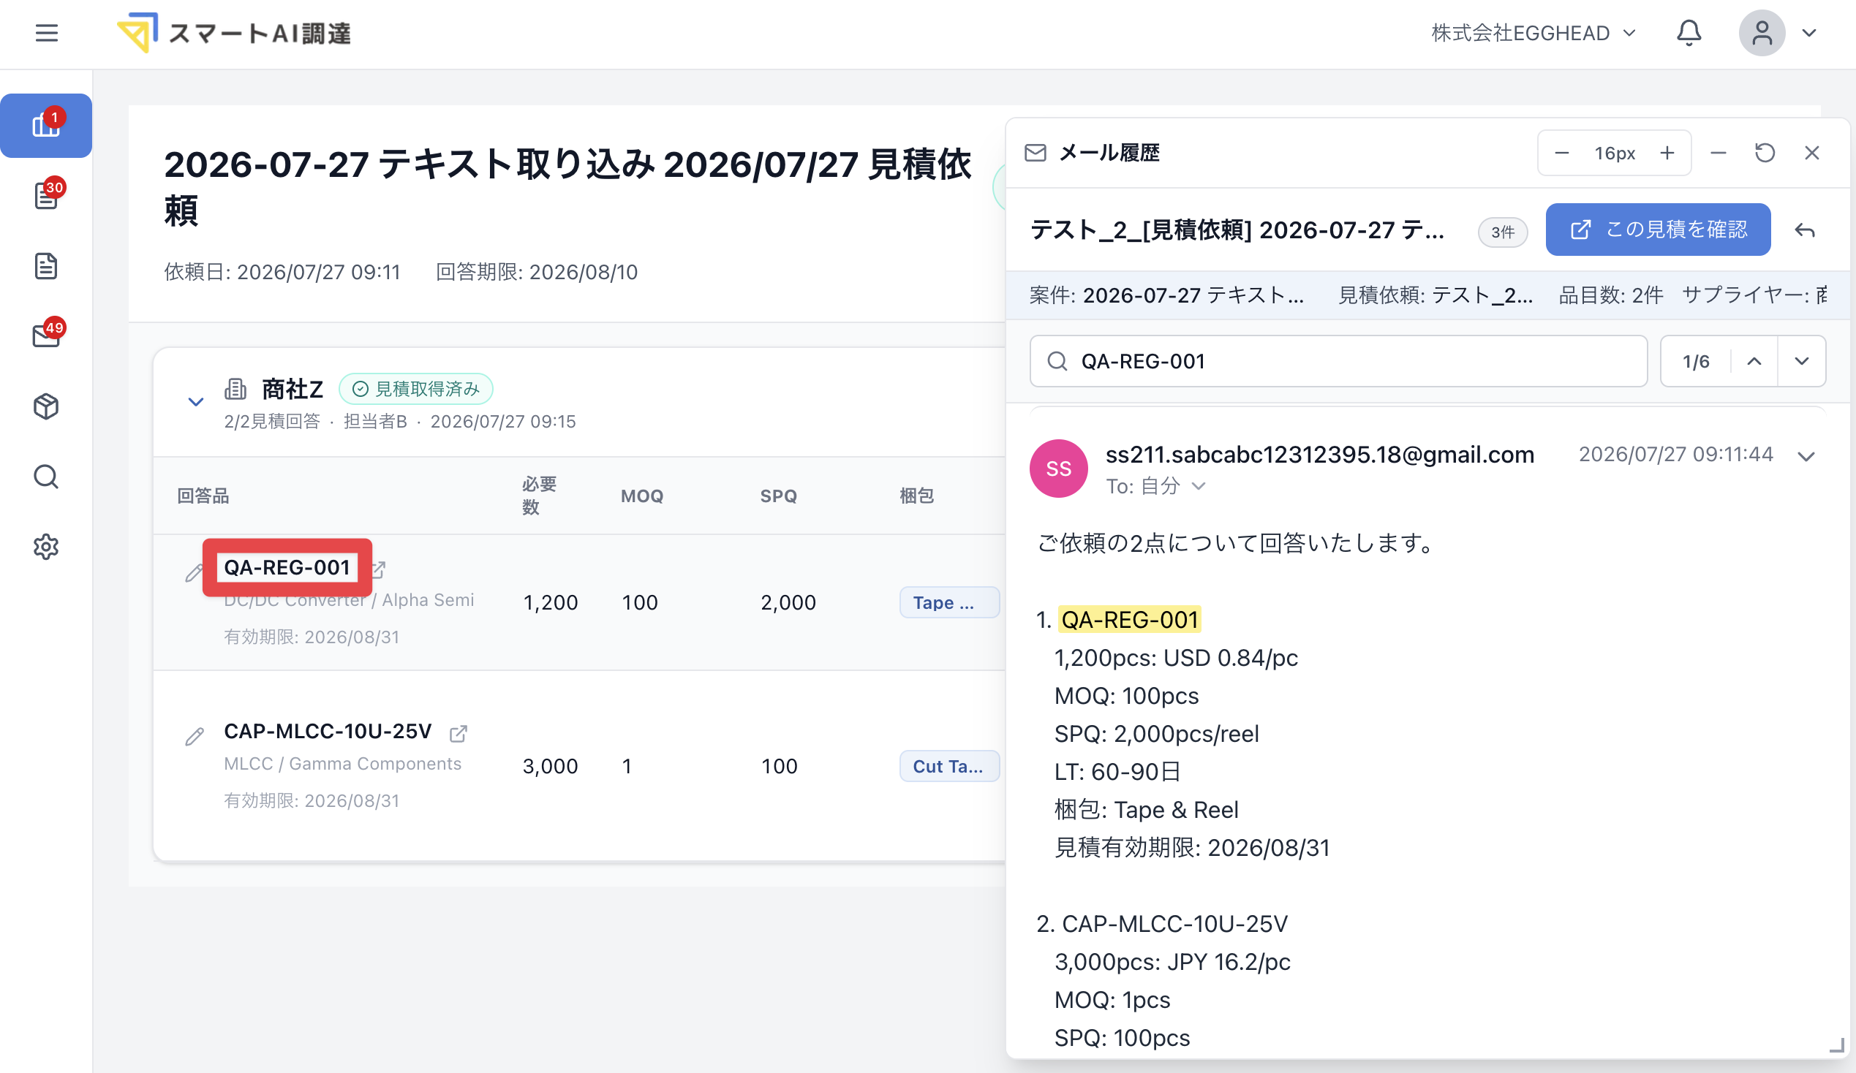The width and height of the screenshot is (1856, 1073).
Task: Increase mail font size with plus button
Action: coord(1667,153)
